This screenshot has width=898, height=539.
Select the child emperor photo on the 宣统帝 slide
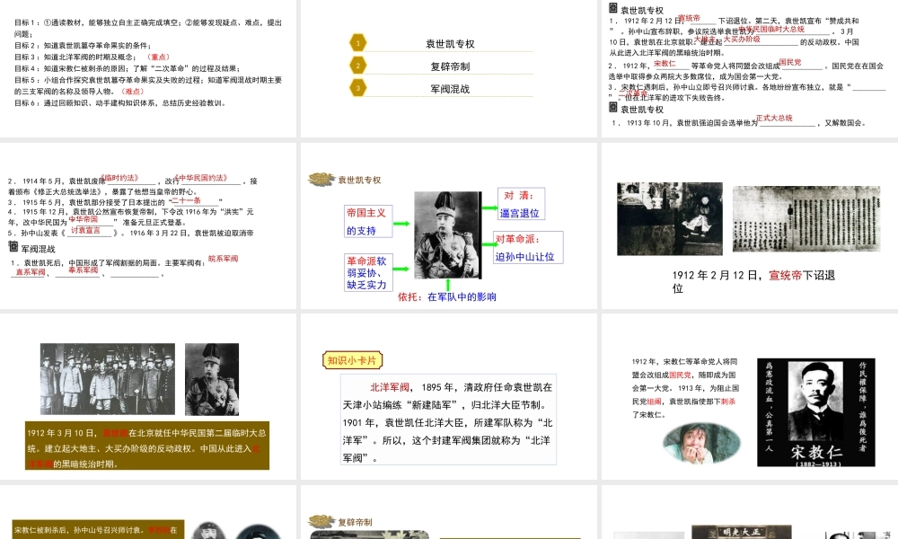(x=670, y=219)
